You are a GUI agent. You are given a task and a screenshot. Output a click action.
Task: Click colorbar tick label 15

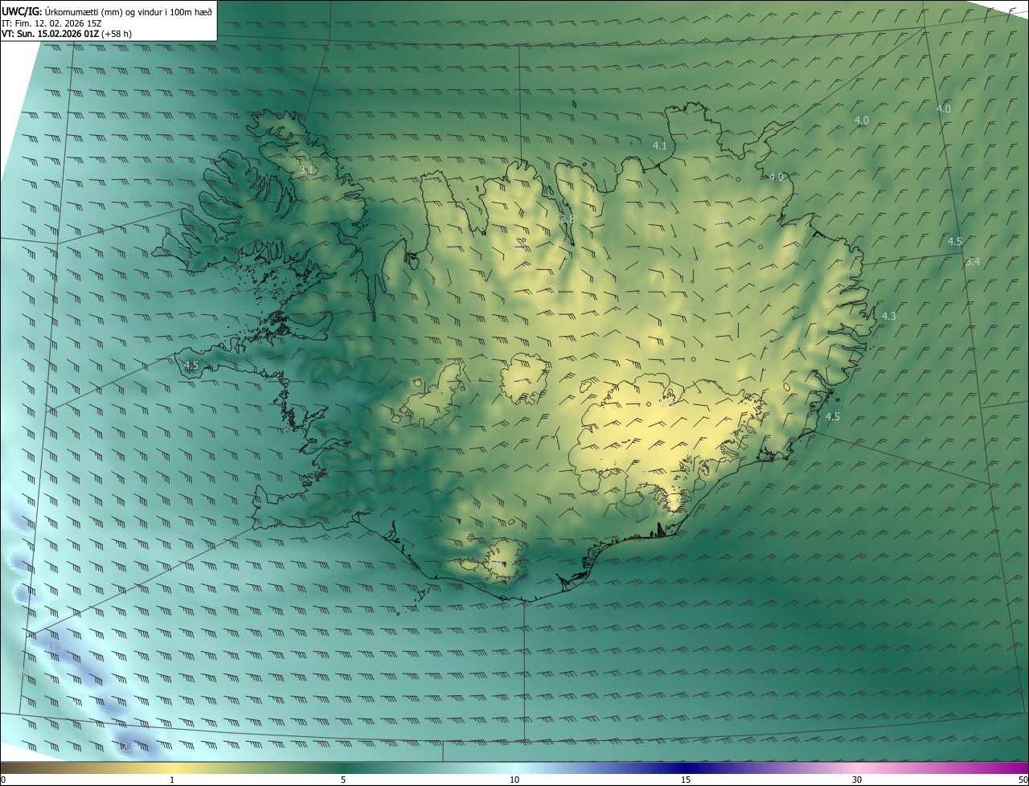point(686,780)
